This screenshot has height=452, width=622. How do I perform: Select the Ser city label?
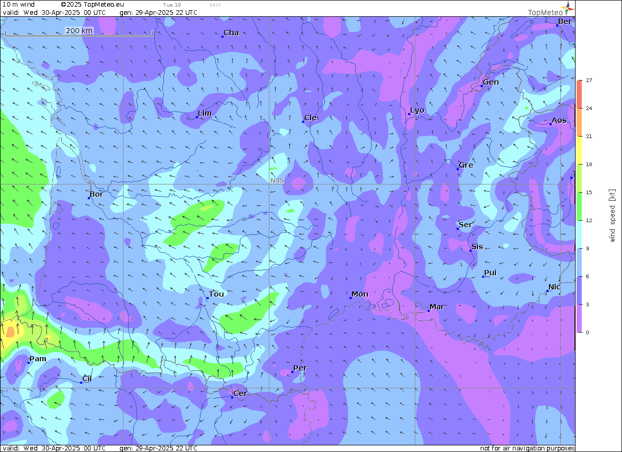pos(465,225)
